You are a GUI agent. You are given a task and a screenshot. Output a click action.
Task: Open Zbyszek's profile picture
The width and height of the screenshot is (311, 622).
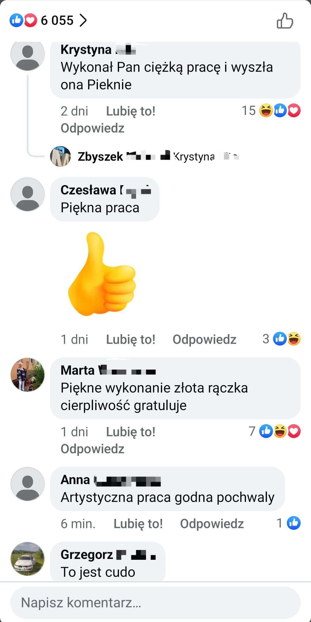[60, 156]
